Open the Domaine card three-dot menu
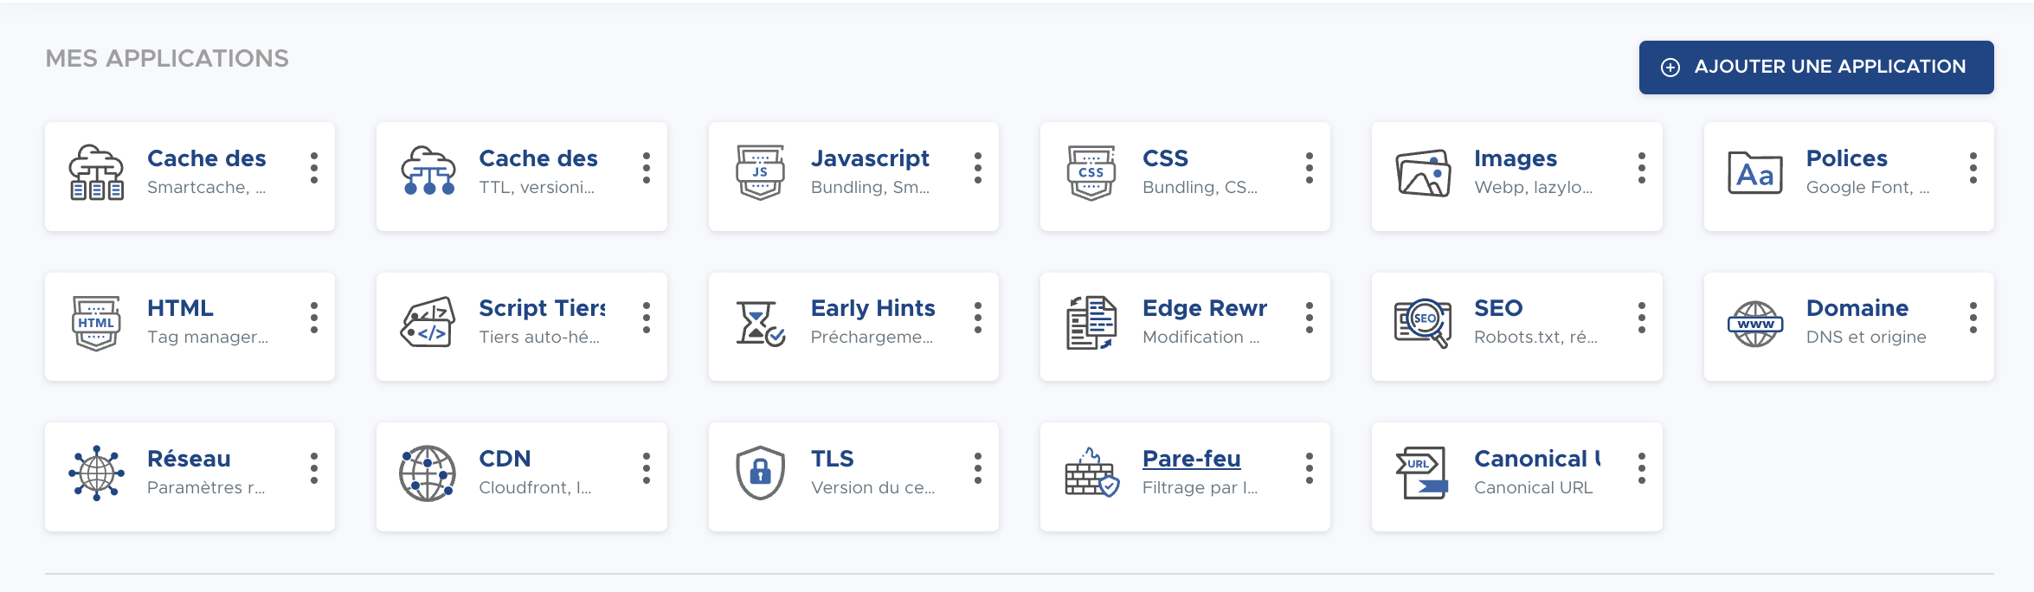The image size is (2034, 592). click(x=1973, y=318)
